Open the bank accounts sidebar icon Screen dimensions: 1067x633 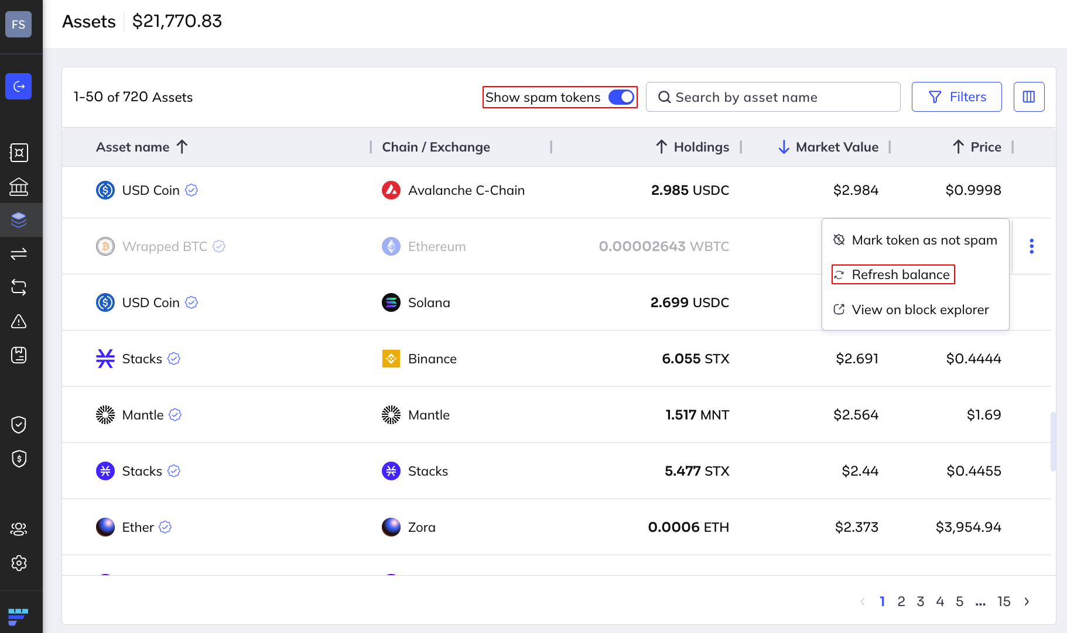pyautogui.click(x=18, y=187)
